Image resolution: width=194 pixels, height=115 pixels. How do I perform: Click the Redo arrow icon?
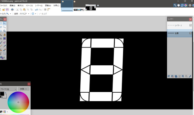pyautogui.click(x=40, y=10)
